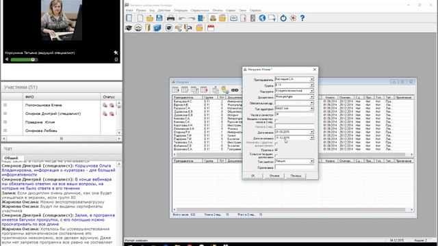438x246 pixels.
Task: Print using the printer toolbar icon
Action: pos(170,18)
